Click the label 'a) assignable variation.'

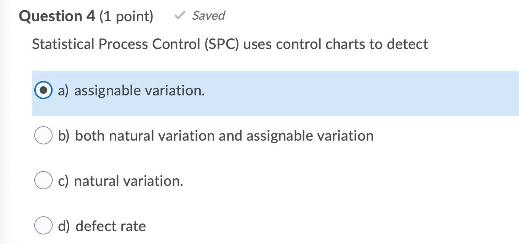click(x=131, y=90)
